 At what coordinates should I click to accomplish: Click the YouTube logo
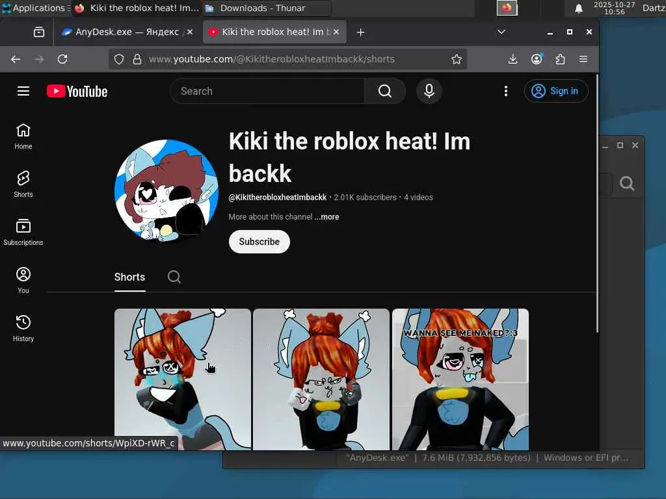(77, 91)
